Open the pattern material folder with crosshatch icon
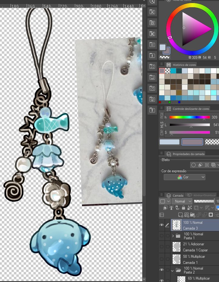 tap(152, 12)
